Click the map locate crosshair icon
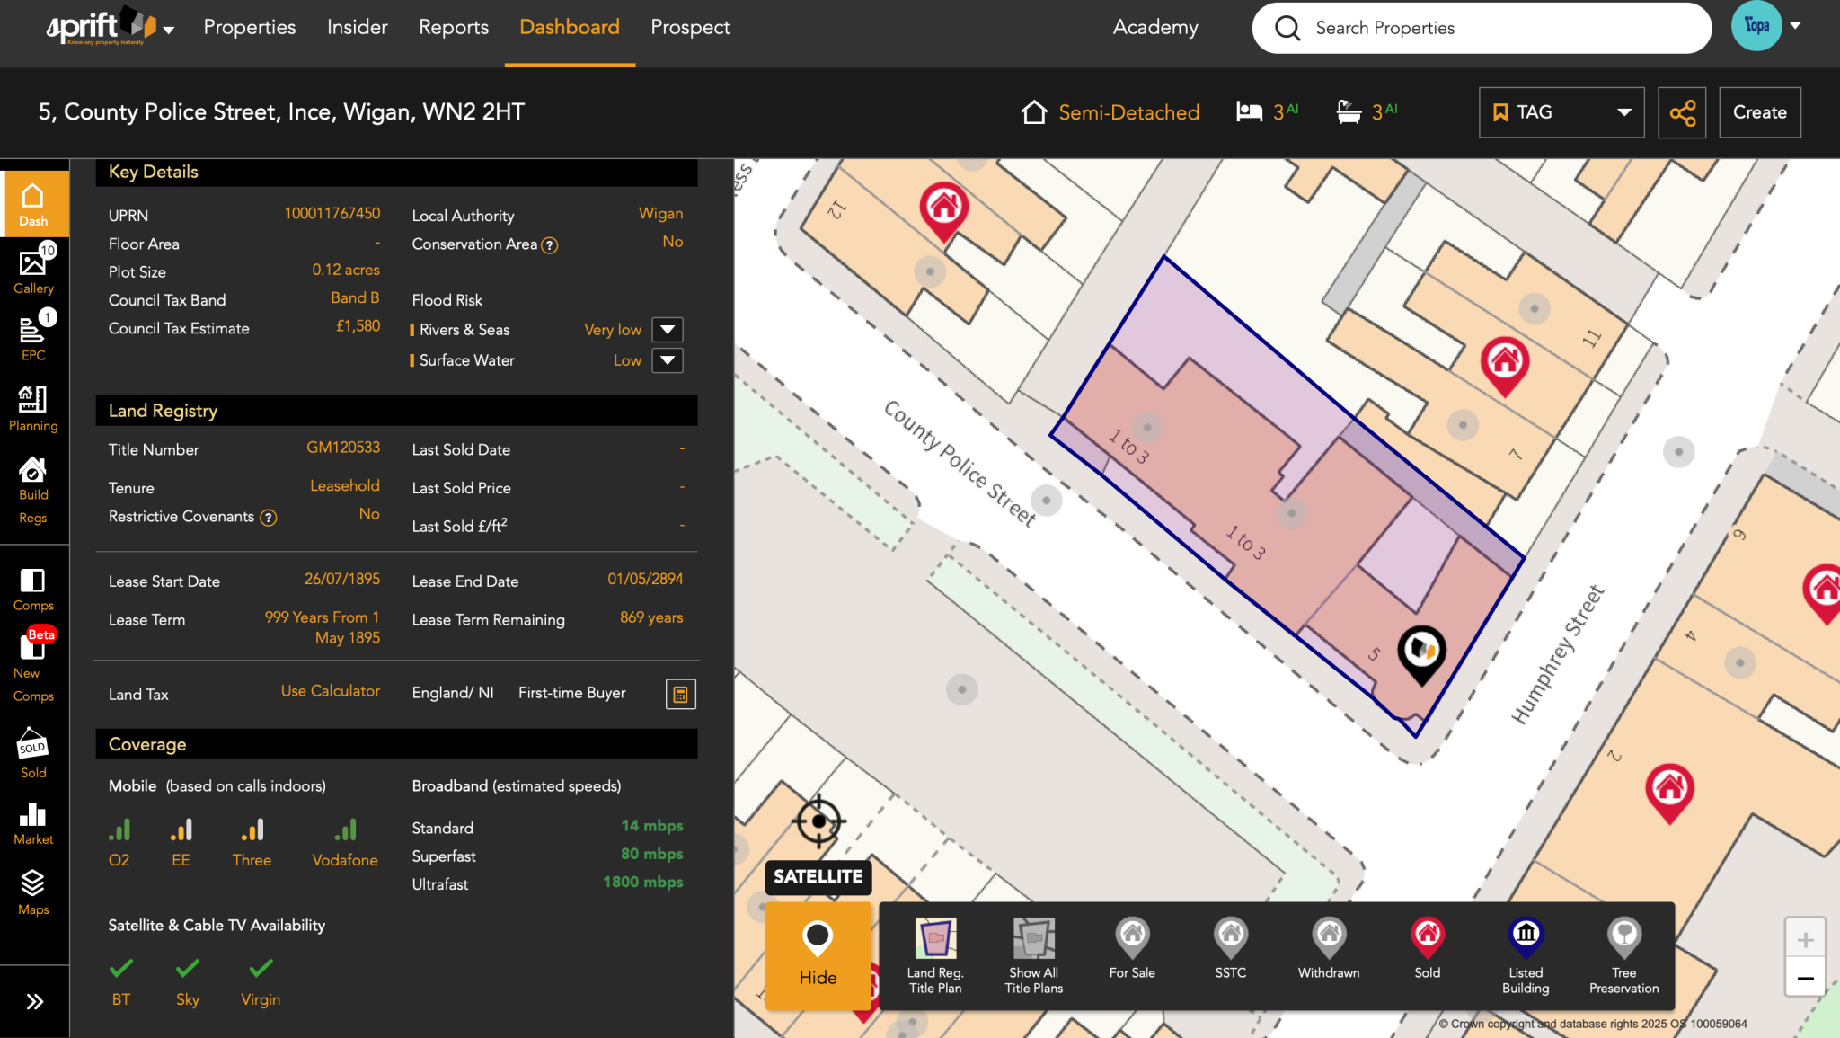 [818, 821]
